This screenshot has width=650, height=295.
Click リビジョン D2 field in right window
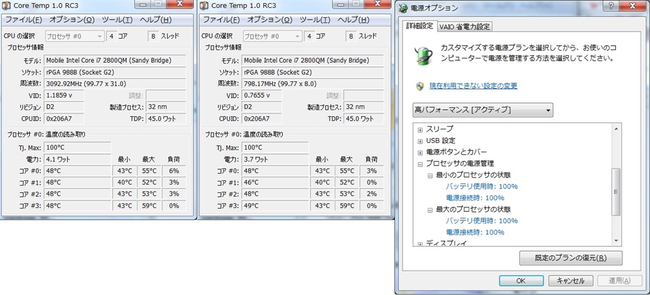(262, 107)
